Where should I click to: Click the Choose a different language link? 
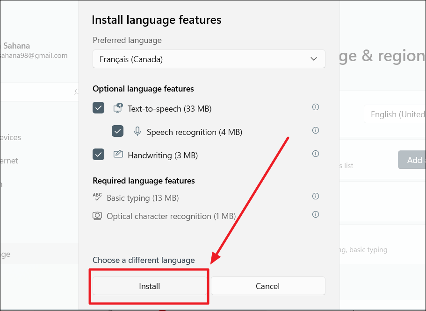[x=144, y=260]
